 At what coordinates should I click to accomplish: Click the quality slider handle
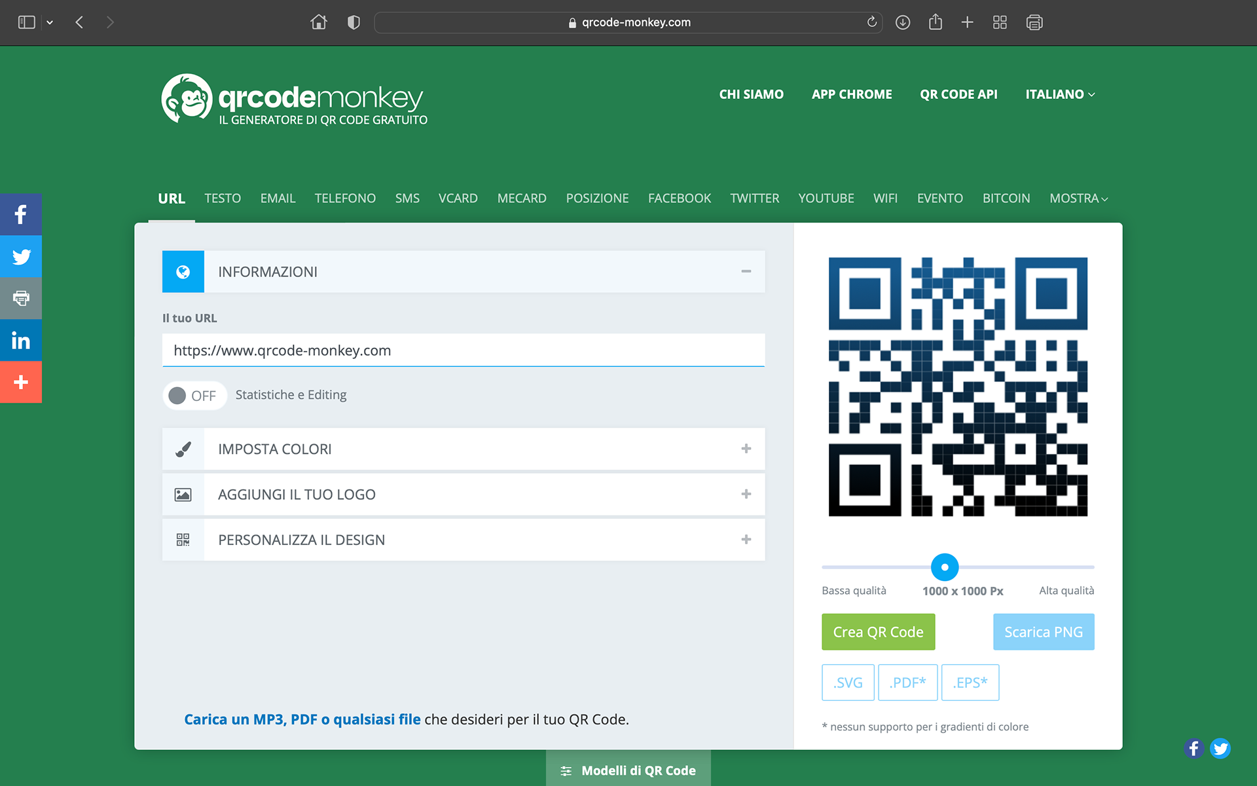tap(945, 567)
